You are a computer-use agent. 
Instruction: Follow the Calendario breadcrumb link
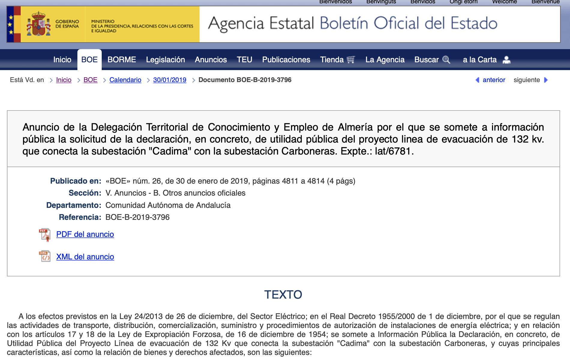(x=125, y=80)
